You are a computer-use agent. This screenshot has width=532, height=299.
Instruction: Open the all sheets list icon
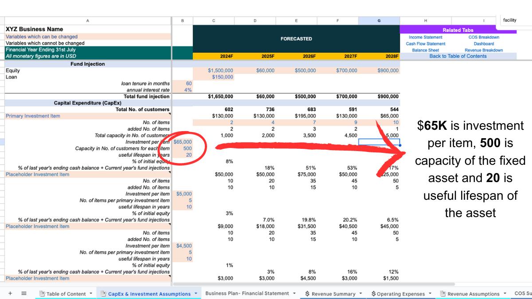tap(24, 293)
